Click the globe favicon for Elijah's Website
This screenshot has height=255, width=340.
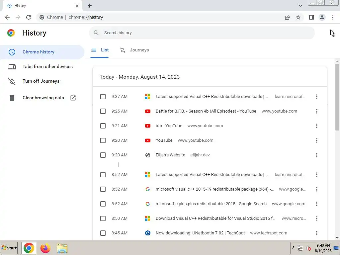[x=148, y=155]
